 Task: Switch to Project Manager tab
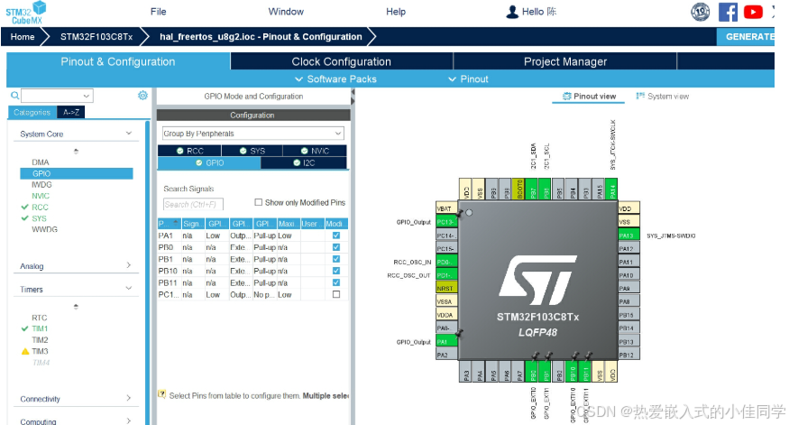565,61
